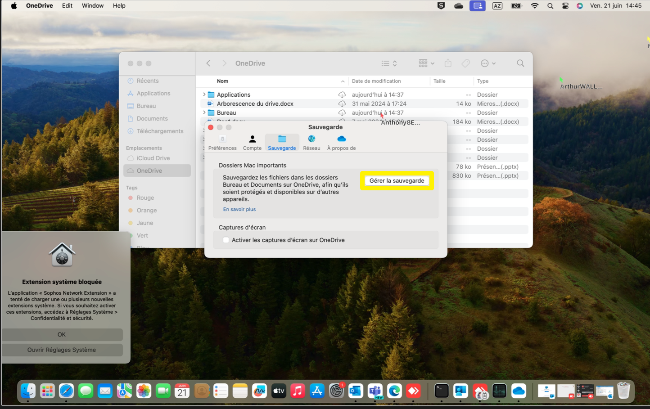650x409 pixels.
Task: Open the Edit menu
Action: tap(67, 6)
